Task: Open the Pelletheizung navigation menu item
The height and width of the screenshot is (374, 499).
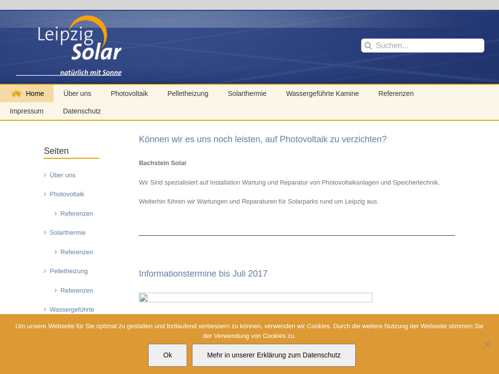Action: coord(188,93)
